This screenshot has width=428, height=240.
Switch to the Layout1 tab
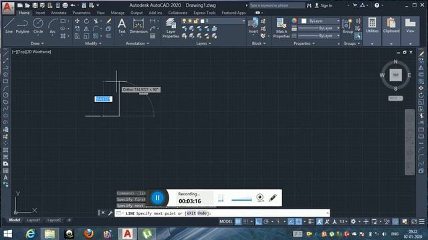click(x=33, y=220)
